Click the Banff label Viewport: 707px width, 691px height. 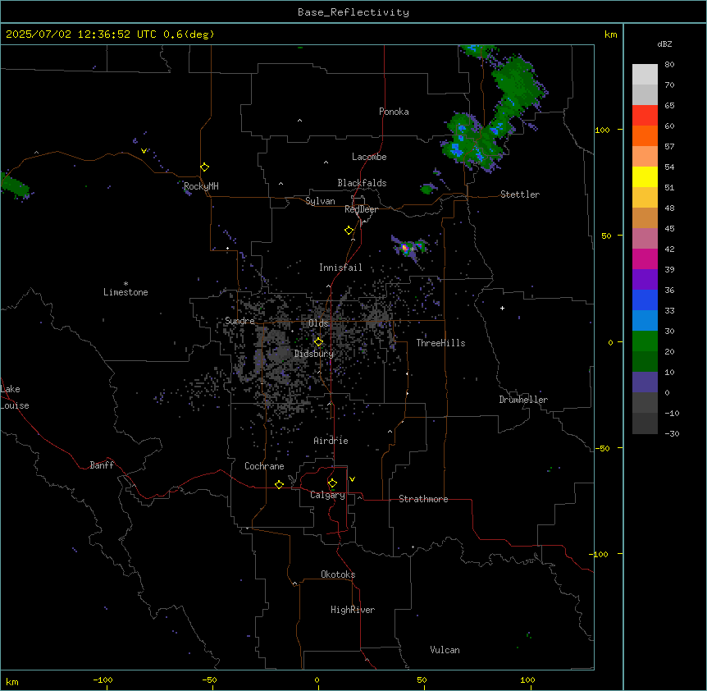pyautogui.click(x=102, y=465)
